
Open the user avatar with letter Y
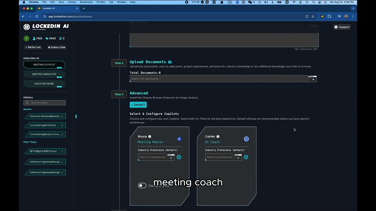[26, 38]
